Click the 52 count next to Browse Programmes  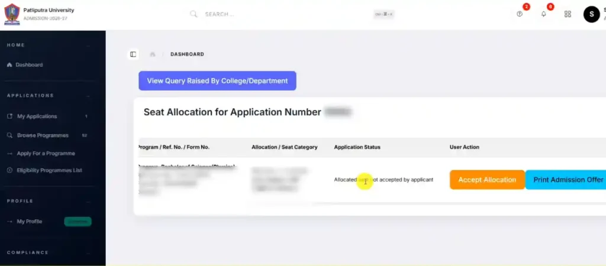84,135
